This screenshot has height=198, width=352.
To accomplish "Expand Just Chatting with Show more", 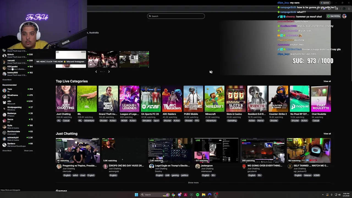I will click(x=193, y=183).
